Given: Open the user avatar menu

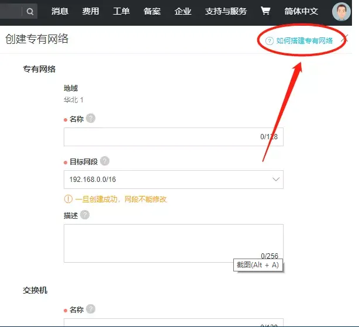Looking at the screenshot, I should [x=341, y=12].
